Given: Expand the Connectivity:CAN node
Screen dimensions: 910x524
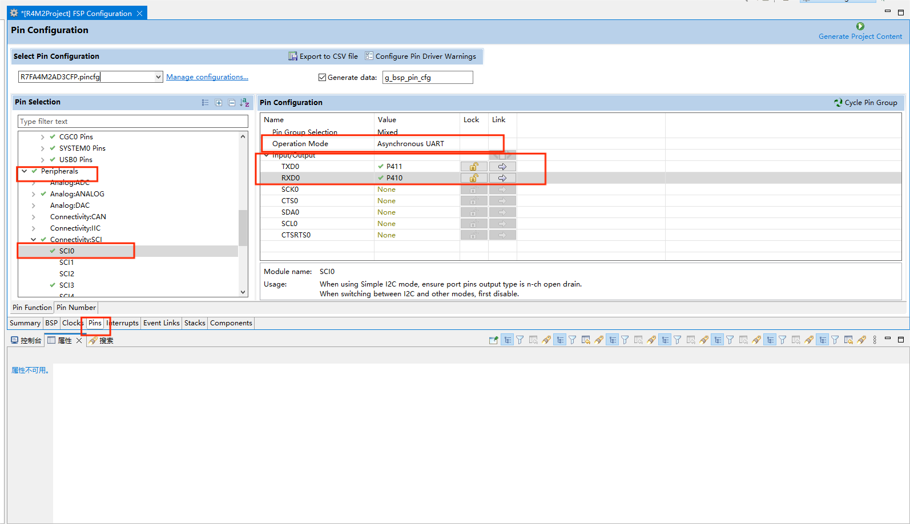Looking at the screenshot, I should (33, 217).
